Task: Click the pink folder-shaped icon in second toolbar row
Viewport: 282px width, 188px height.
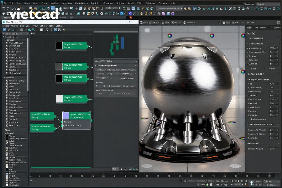Action: 164,13
